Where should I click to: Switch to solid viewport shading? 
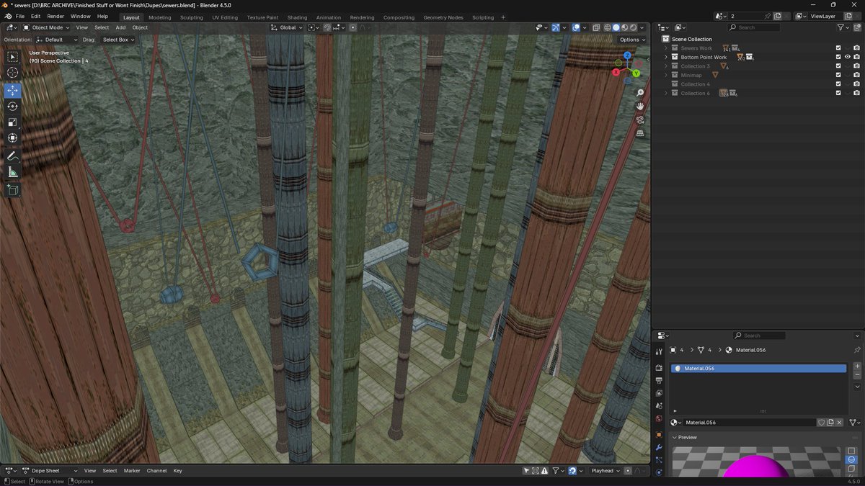616,27
